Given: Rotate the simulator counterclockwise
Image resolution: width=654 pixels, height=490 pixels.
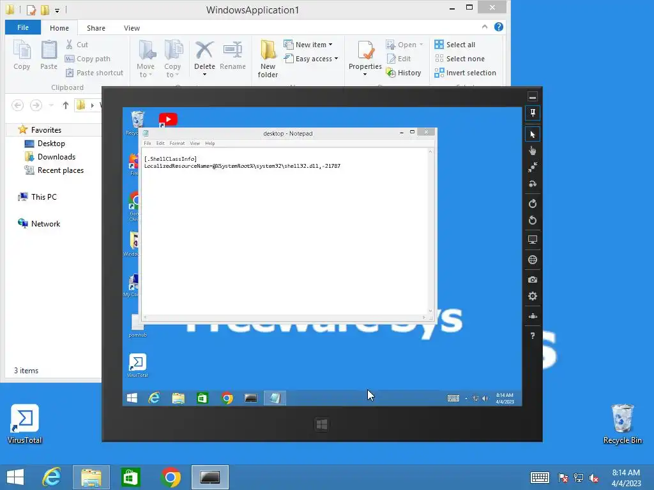Looking at the screenshot, I should pyautogui.click(x=533, y=220).
